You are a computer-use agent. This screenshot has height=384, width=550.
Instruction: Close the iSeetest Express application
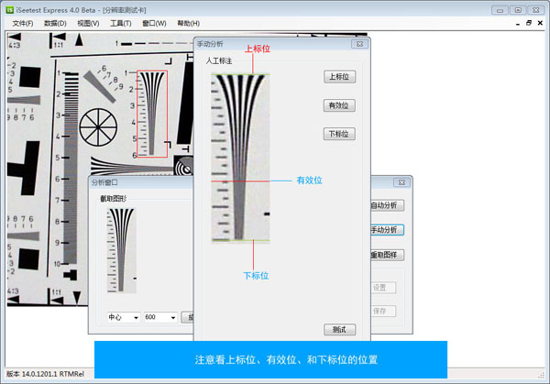point(537,9)
